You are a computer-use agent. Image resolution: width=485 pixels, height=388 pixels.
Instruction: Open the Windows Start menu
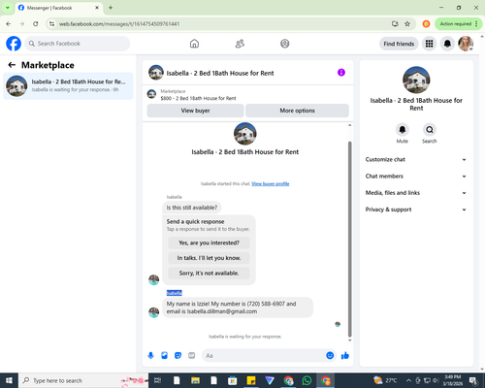pyautogui.click(x=9, y=380)
